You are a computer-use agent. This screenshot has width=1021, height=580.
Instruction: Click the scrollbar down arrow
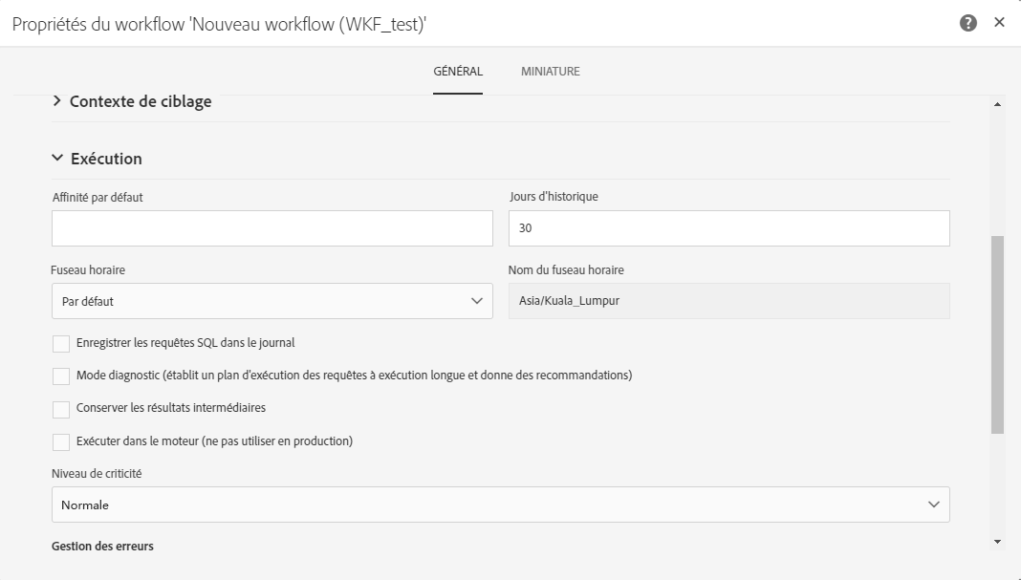tap(997, 542)
